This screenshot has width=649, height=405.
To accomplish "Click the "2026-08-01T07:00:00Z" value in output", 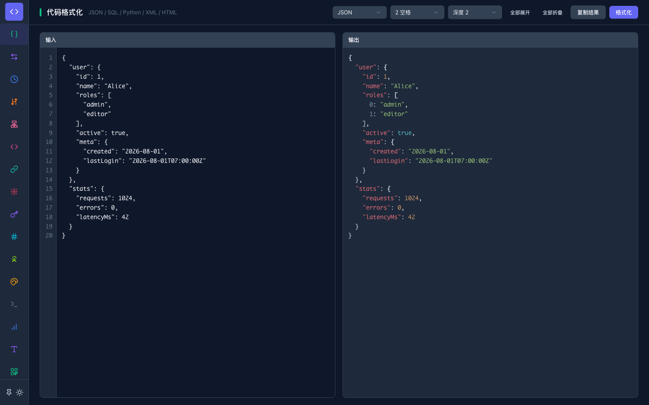I will tap(453, 161).
